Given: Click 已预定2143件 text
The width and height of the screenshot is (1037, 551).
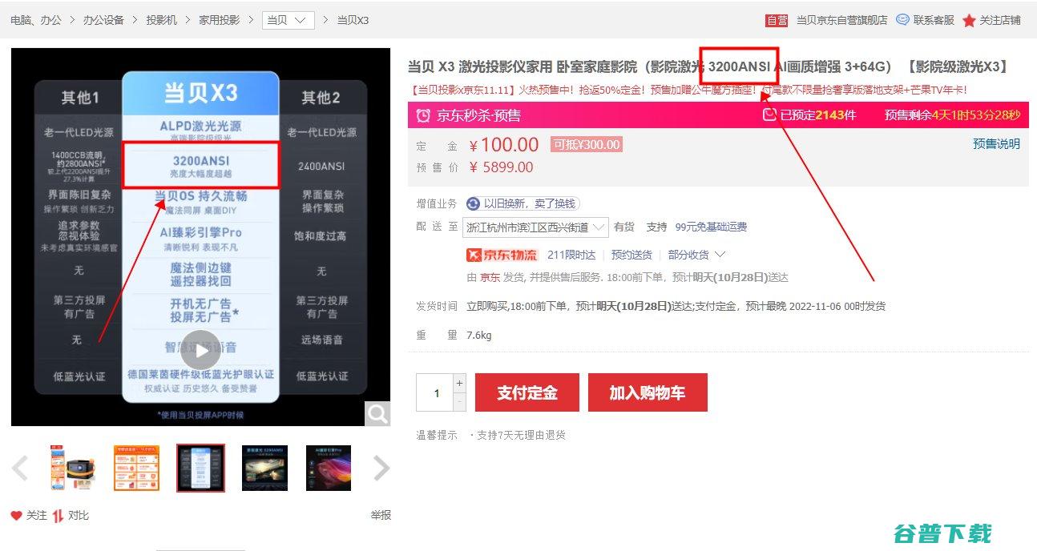Looking at the screenshot, I should click(818, 115).
